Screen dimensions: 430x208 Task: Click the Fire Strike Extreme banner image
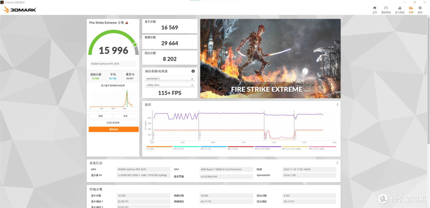(x=270, y=58)
